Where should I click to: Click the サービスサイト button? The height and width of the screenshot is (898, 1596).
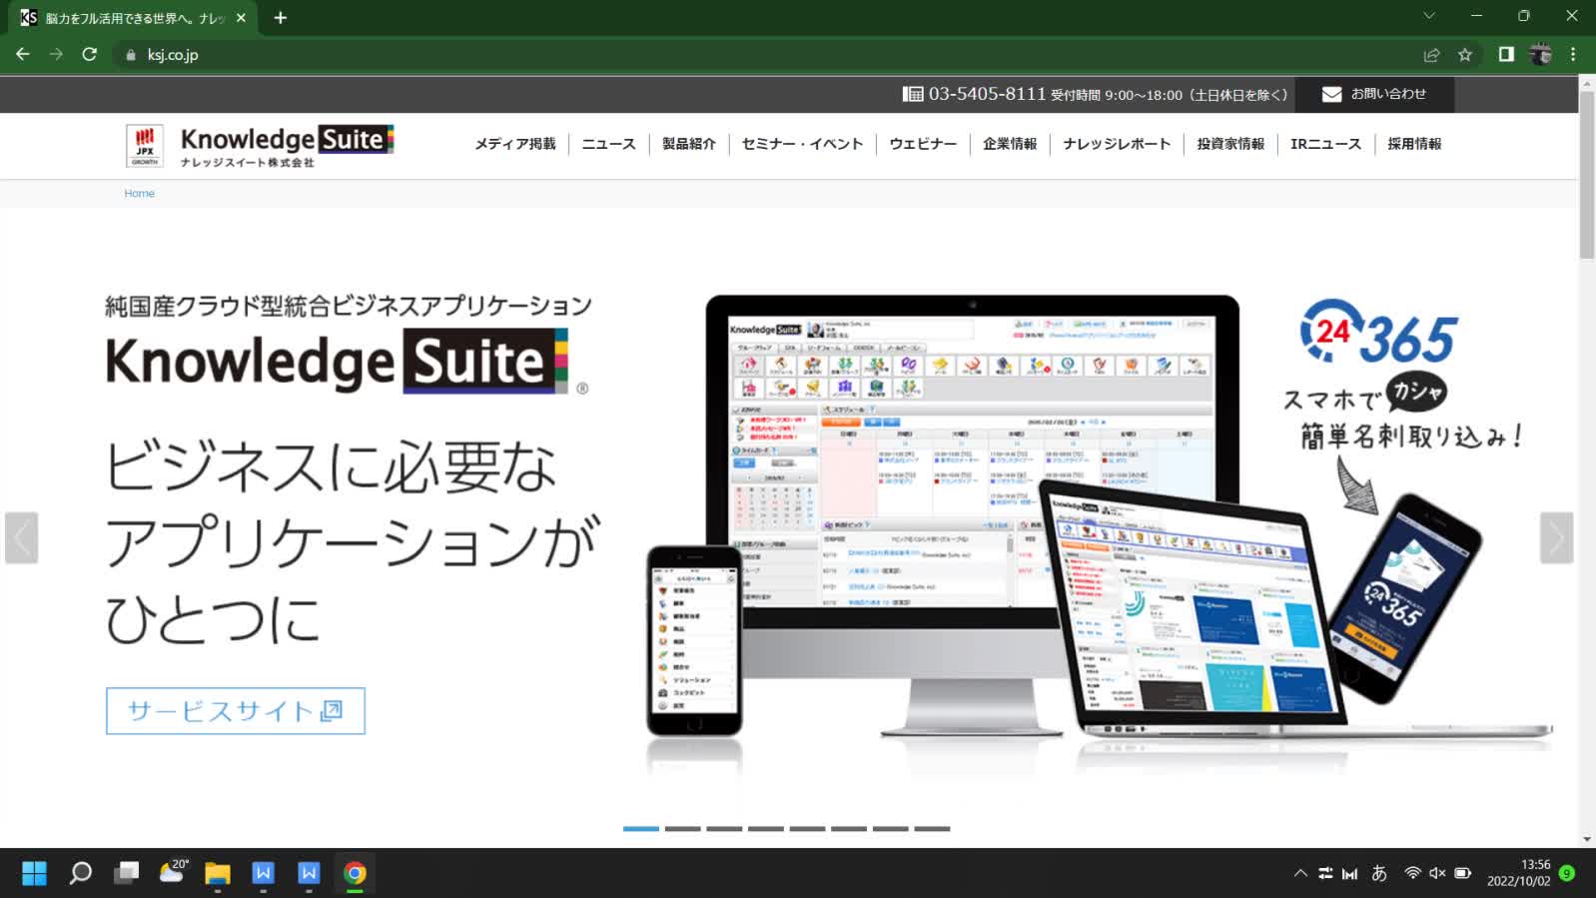point(236,711)
